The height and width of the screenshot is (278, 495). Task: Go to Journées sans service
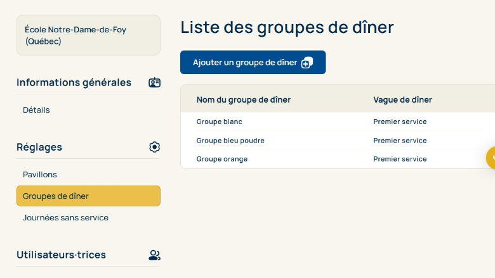(65, 217)
